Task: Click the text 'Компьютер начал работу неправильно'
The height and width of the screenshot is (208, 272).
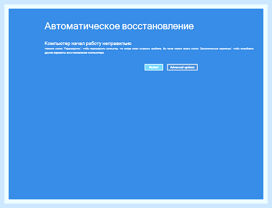Action: coord(88,43)
